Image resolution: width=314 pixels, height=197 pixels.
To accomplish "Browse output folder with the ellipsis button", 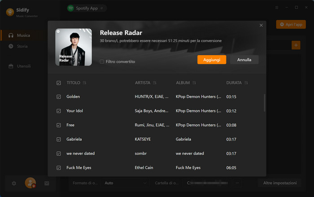I will pyautogui.click(x=237, y=183).
